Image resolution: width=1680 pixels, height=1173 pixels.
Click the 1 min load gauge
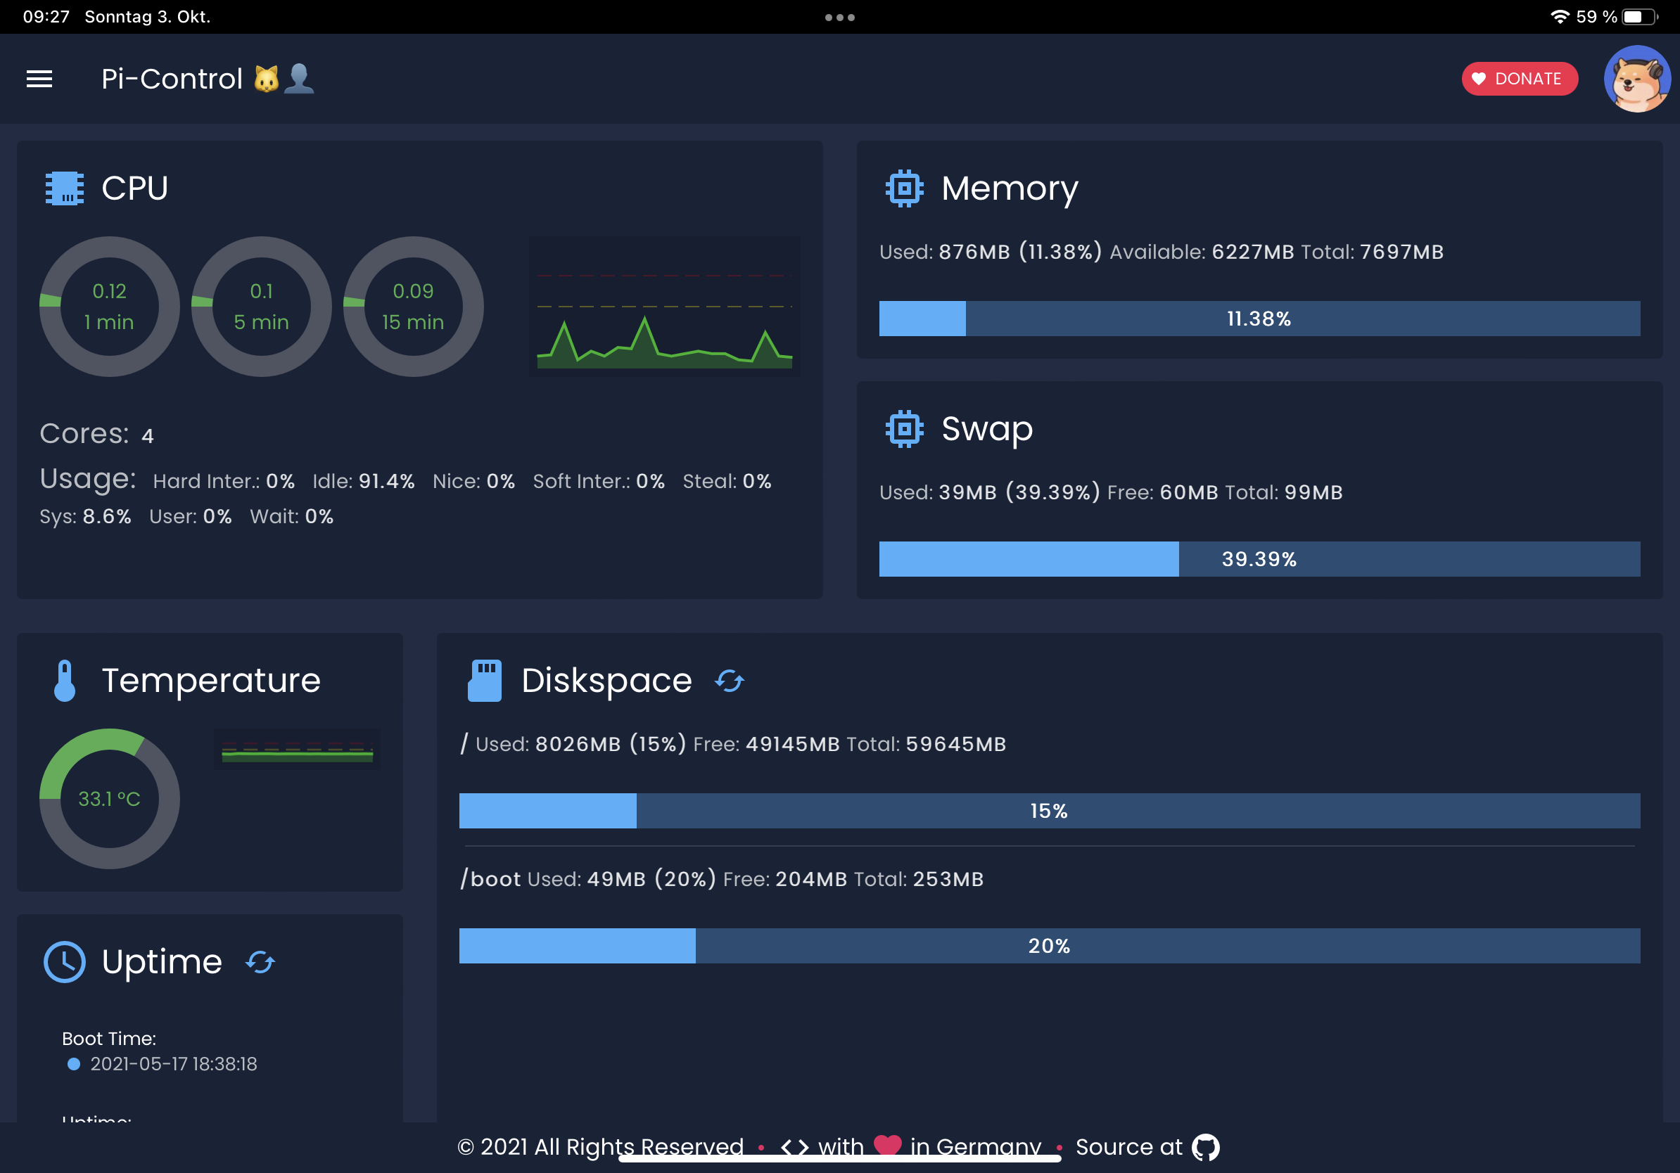coord(110,307)
